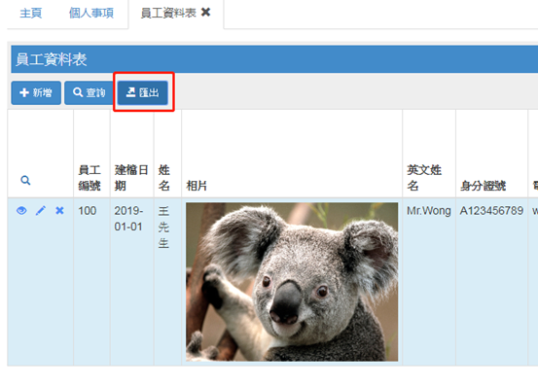The width and height of the screenshot is (538, 386).
Task: Open the 主頁 tab
Action: tap(31, 13)
